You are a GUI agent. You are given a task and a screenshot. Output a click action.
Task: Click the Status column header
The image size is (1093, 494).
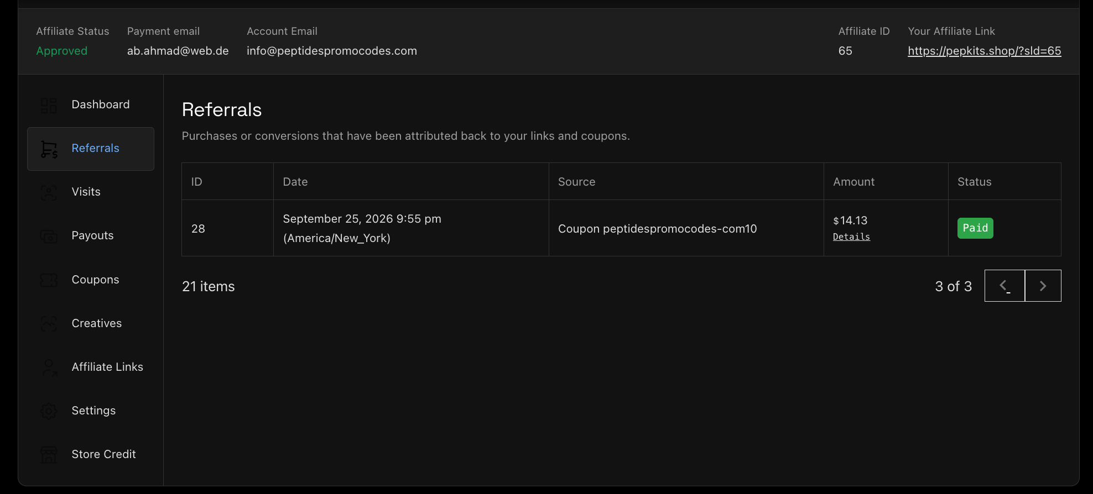click(x=1005, y=182)
